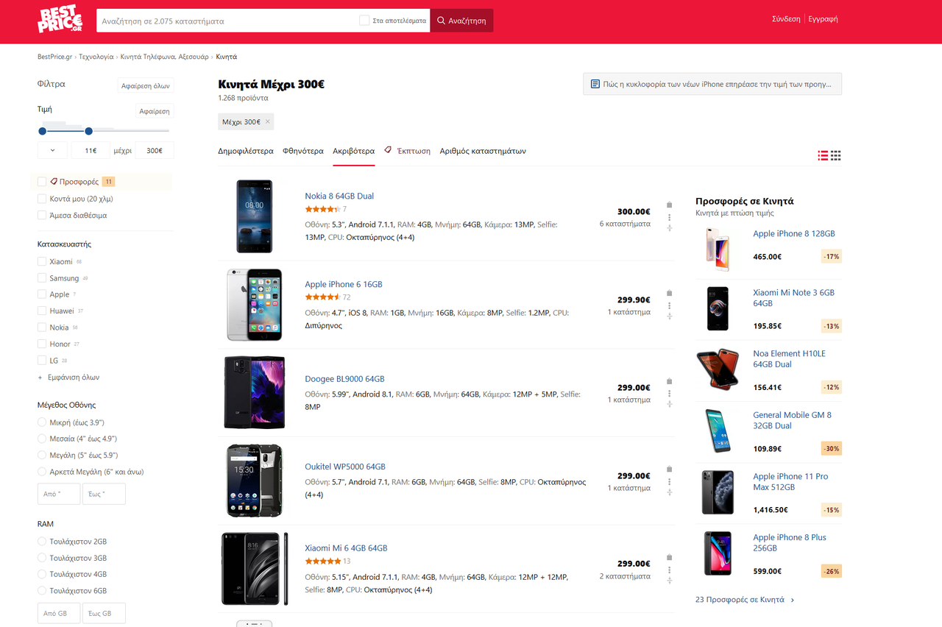Click Nokia 8 product image
Image resolution: width=942 pixels, height=627 pixels.
254,216
